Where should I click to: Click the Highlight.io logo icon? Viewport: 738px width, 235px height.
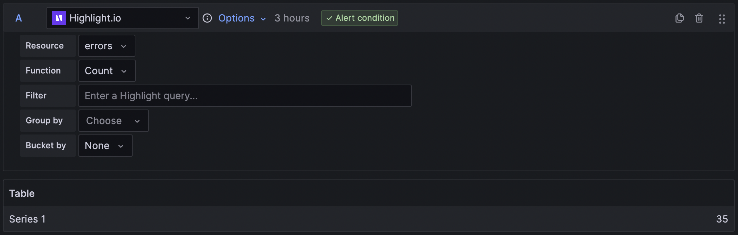tap(59, 18)
